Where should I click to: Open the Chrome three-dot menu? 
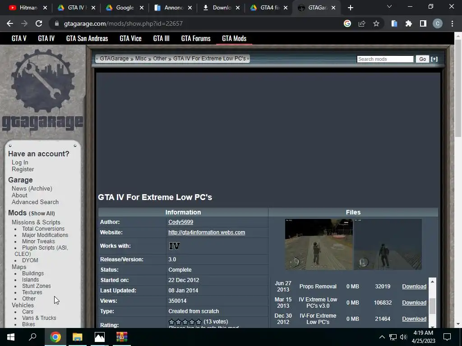coord(452,23)
